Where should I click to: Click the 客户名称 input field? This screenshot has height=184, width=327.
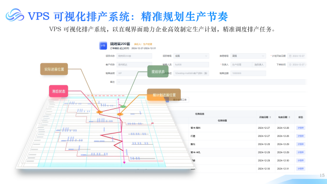pos(134,65)
